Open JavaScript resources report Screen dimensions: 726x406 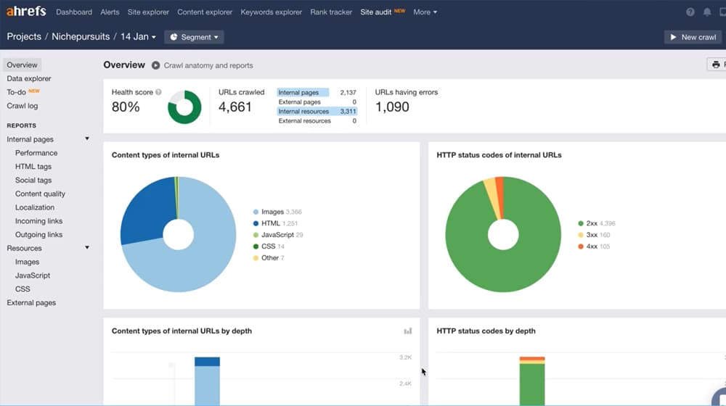[x=33, y=275]
